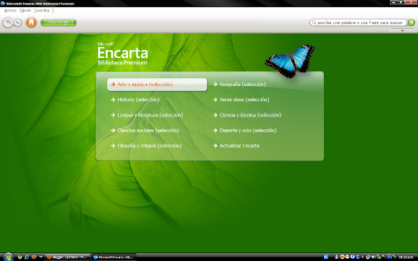Click the volume speaker tray icon
The image size is (418, 261).
373,256
